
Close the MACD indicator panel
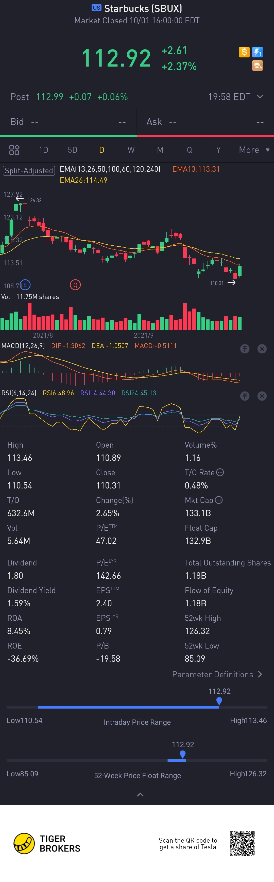pyautogui.click(x=262, y=349)
